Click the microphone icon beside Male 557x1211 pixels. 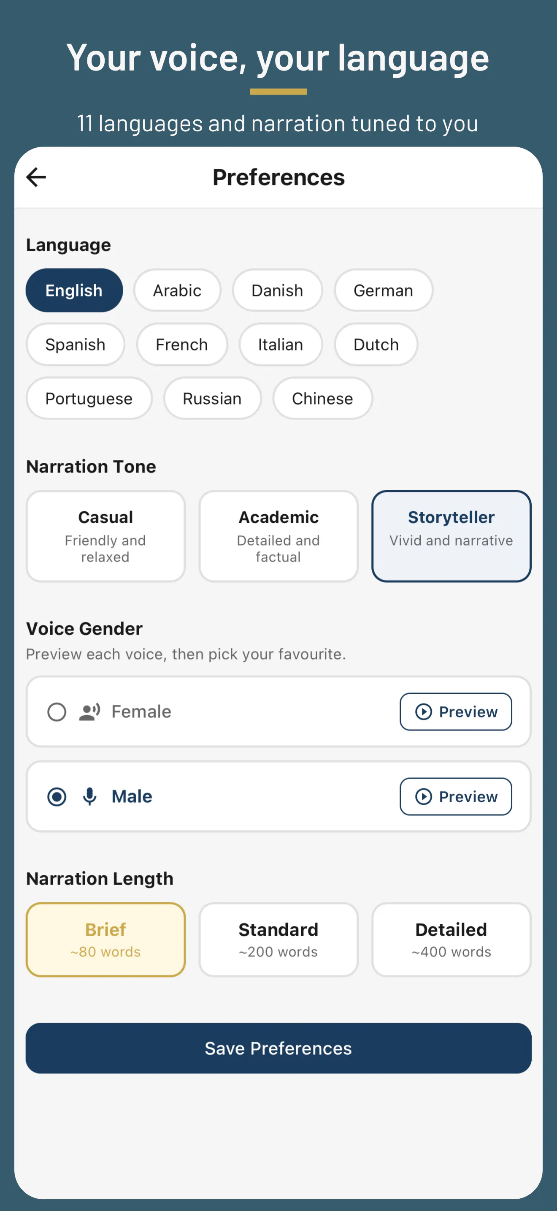[x=90, y=796]
